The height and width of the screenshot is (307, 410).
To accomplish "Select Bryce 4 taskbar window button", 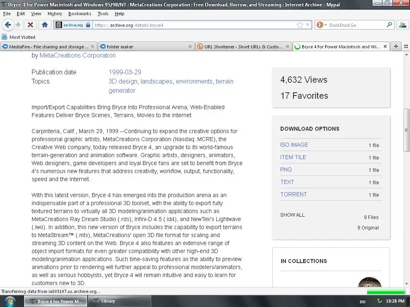I will (55, 301).
